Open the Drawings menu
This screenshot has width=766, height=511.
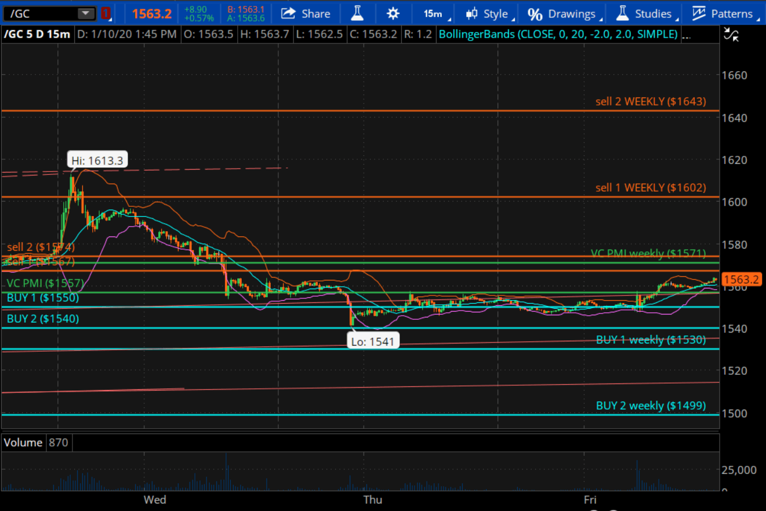point(572,13)
